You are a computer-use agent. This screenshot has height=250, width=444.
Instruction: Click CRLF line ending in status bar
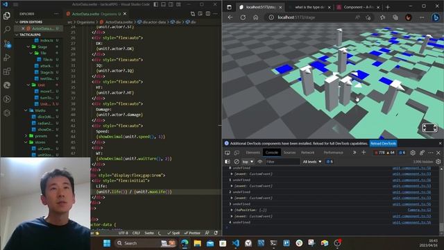point(136,233)
